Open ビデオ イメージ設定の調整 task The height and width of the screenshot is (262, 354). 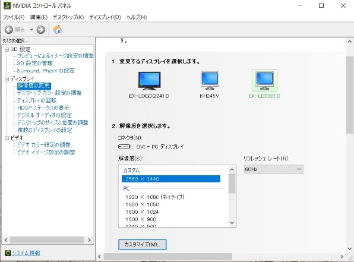46,152
